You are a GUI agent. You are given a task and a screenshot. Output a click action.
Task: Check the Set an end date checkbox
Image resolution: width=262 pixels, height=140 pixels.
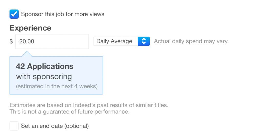click(14, 126)
